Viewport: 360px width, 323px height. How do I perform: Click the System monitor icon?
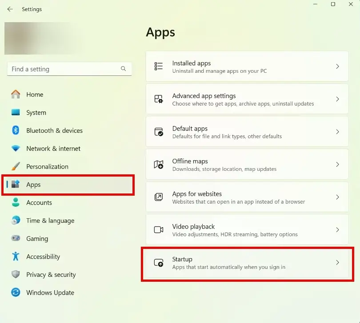click(x=16, y=112)
